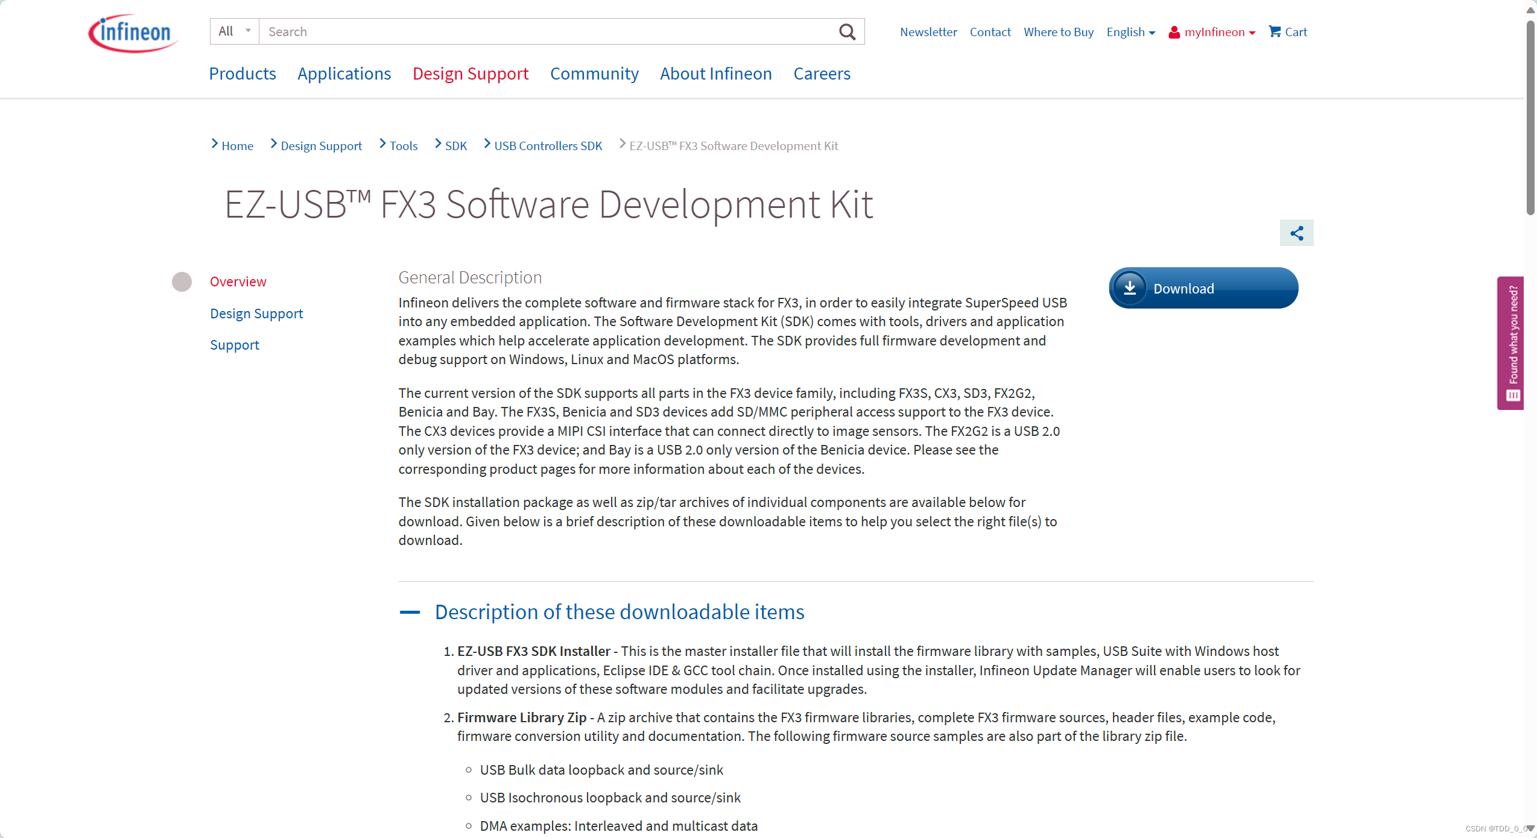Go to Design Support breadcrumb

click(x=321, y=146)
